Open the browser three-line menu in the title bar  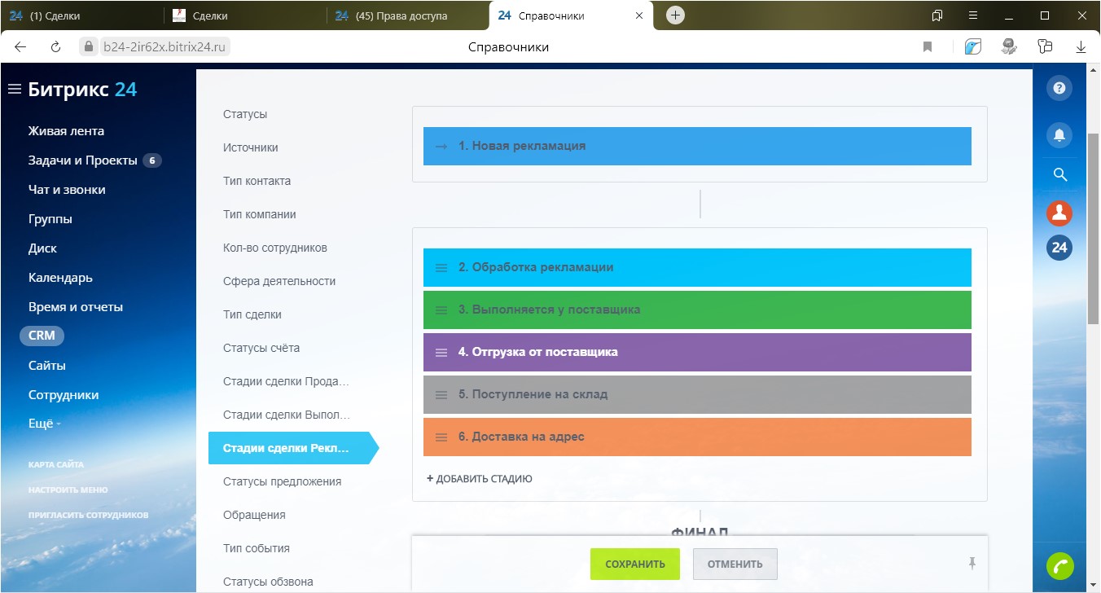point(972,15)
